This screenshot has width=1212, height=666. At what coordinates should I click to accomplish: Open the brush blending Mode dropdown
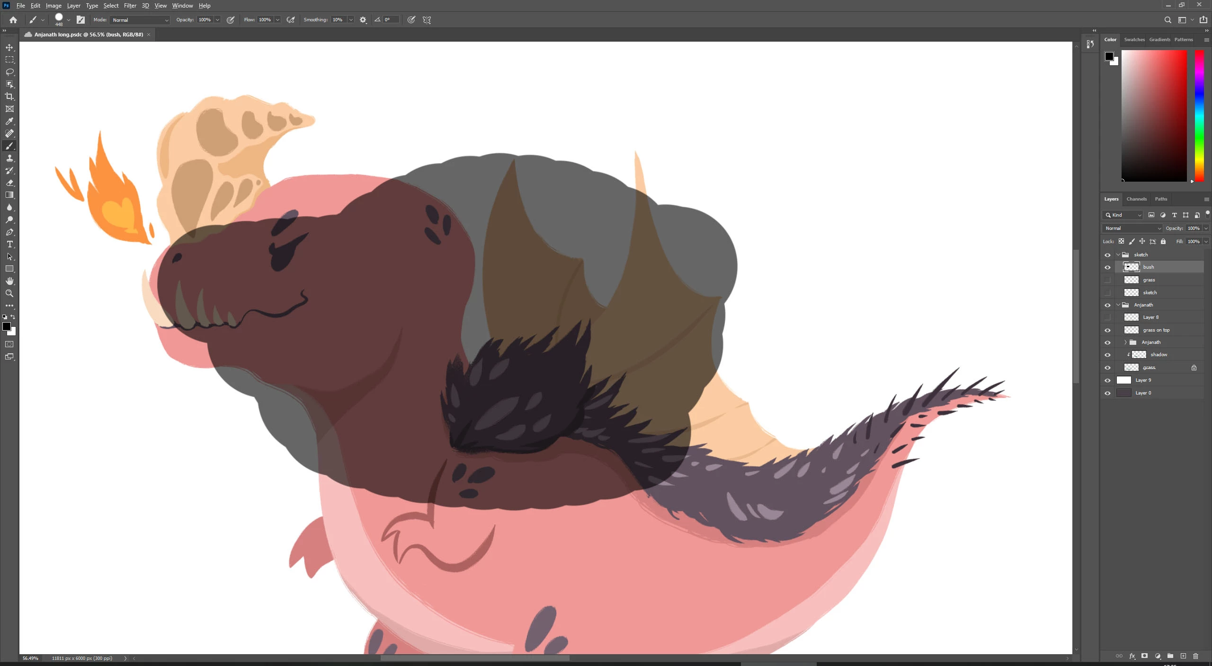(140, 20)
